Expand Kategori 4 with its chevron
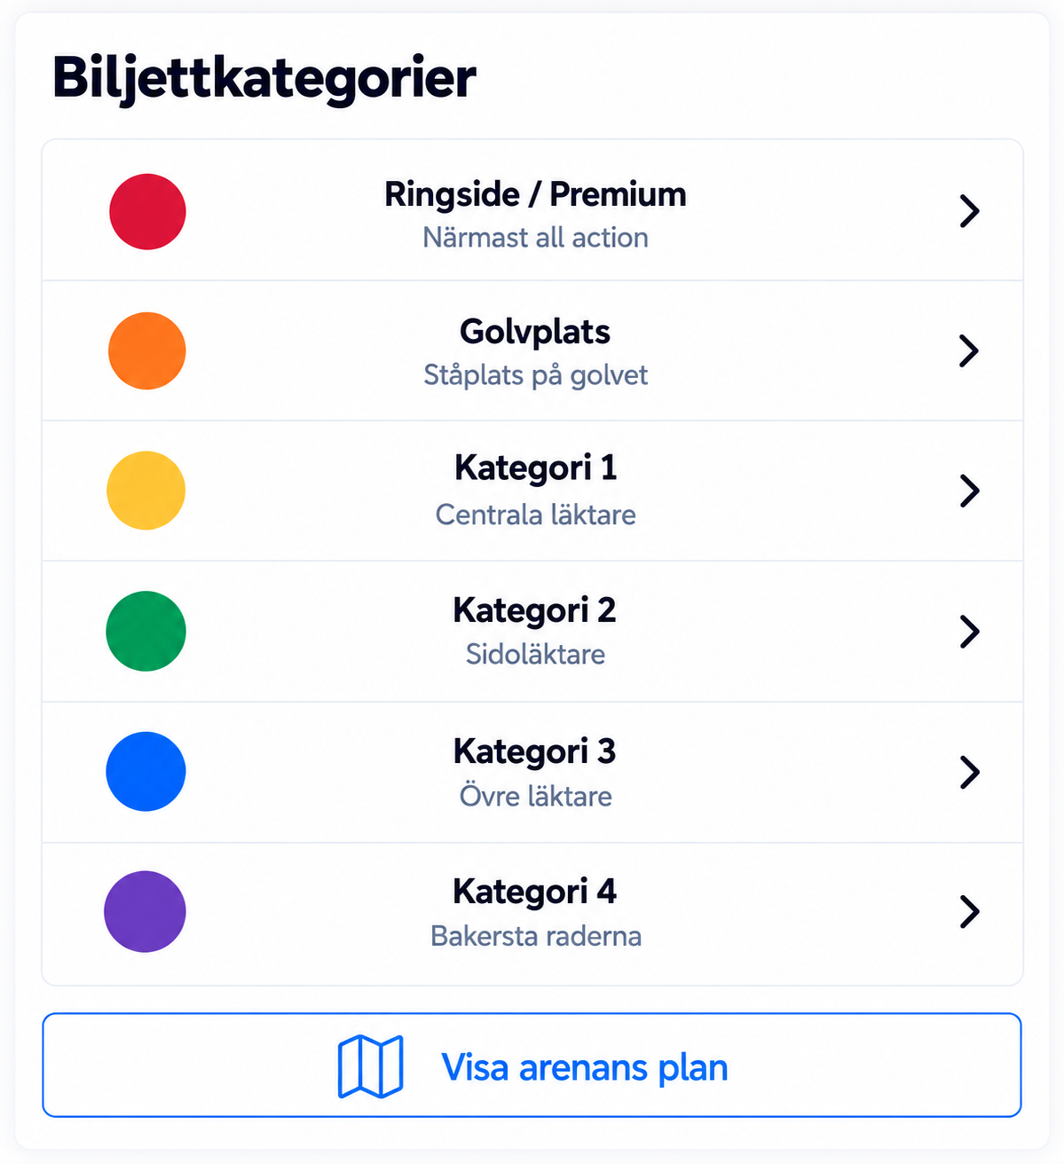Image resolution: width=1064 pixels, height=1164 pixels. click(970, 911)
